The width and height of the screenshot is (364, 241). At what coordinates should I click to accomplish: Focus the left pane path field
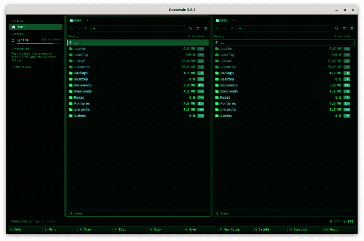138,29
